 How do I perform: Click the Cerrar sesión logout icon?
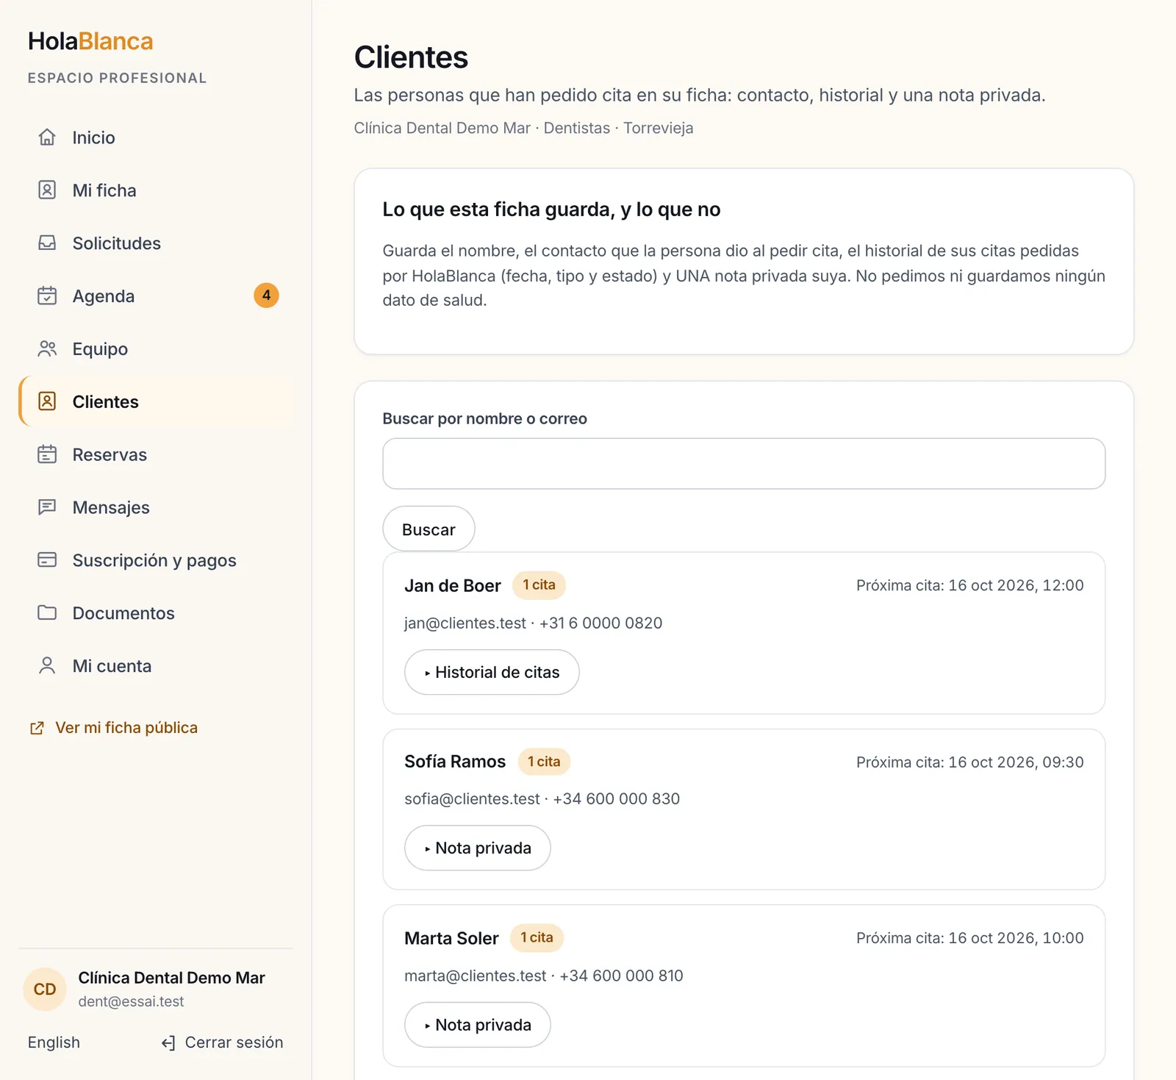click(168, 1043)
